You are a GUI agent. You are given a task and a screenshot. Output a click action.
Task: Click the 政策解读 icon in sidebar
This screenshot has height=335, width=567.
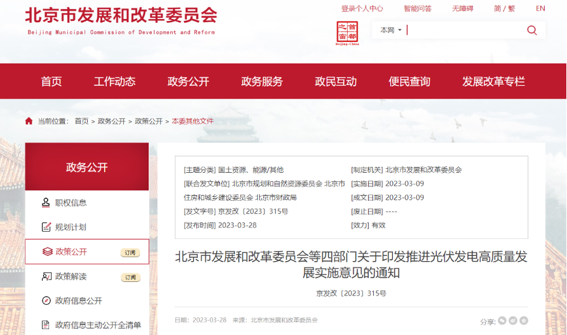(46, 277)
